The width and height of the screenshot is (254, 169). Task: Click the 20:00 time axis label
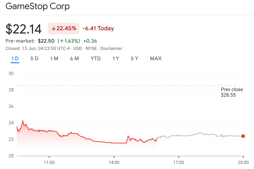click(x=243, y=162)
